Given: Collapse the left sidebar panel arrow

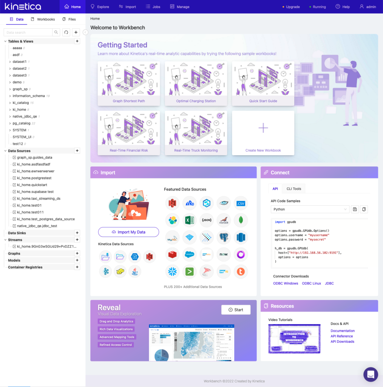Looking at the screenshot, I should click(x=85, y=33).
